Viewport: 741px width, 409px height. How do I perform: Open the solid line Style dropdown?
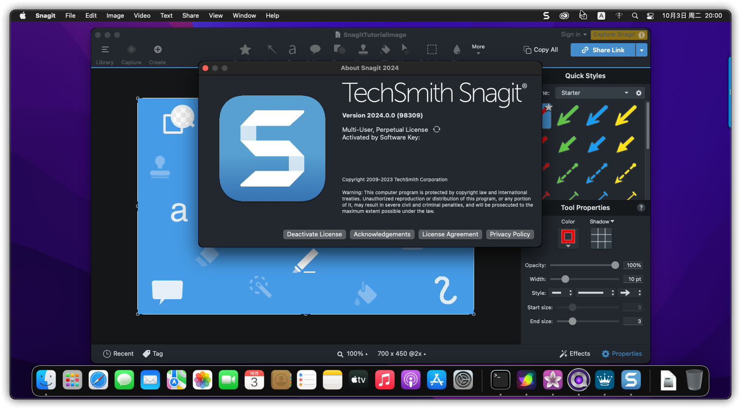pos(596,293)
